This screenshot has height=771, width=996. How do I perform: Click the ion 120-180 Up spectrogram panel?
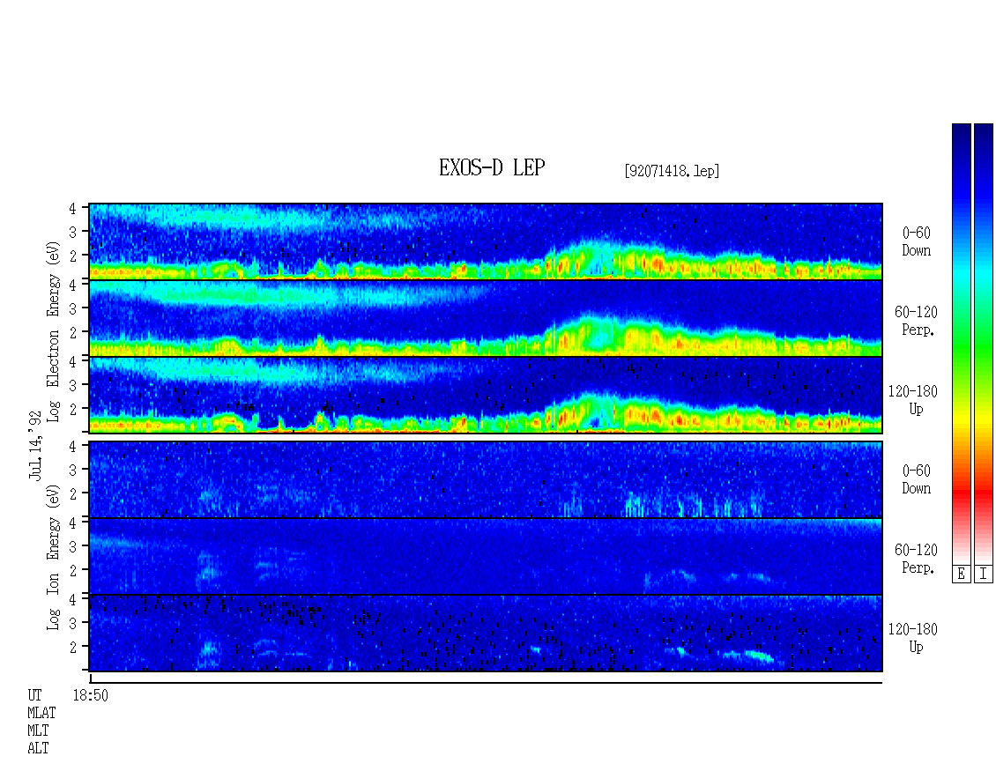point(486,633)
